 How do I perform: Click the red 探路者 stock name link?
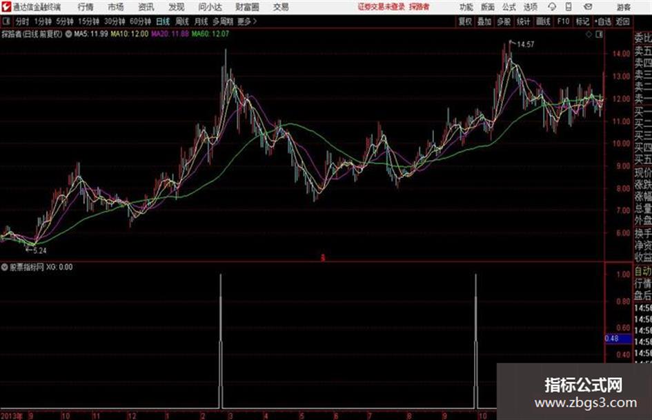(419, 7)
